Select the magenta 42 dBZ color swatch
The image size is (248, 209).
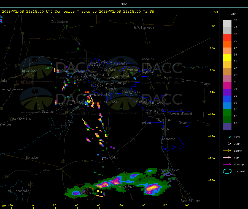click(227, 85)
